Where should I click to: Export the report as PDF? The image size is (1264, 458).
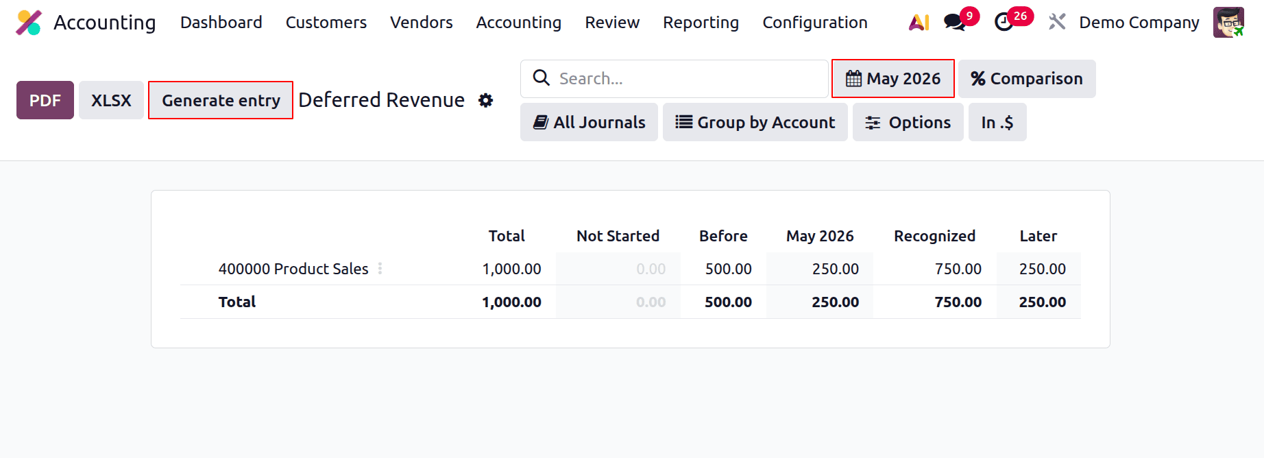[45, 101]
